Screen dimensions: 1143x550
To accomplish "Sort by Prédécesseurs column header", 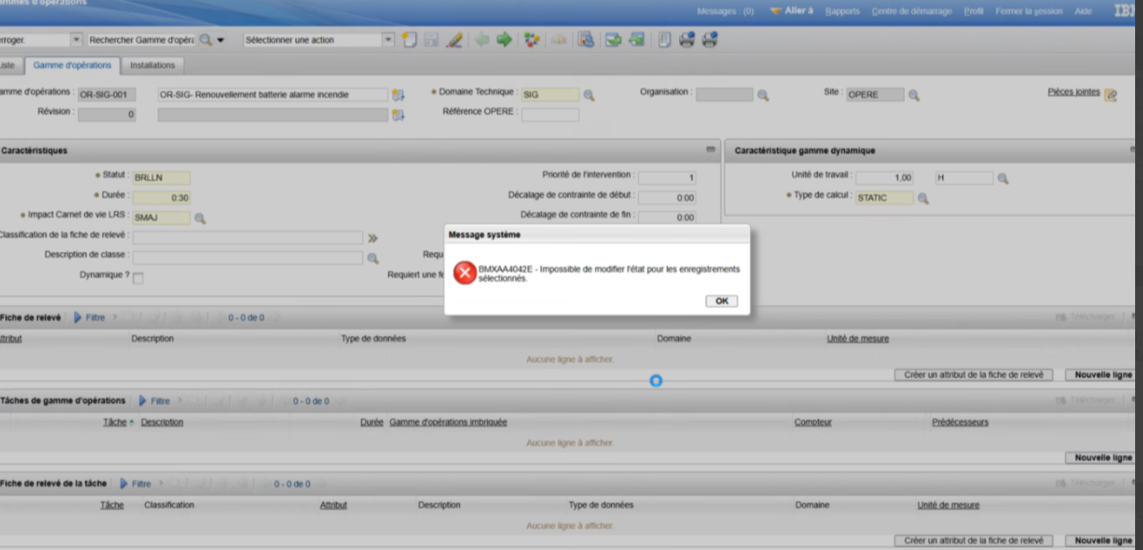I will tap(960, 423).
